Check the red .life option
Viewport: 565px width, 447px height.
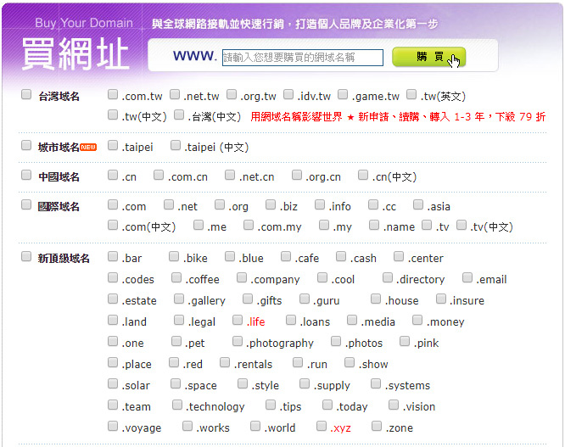coord(238,321)
